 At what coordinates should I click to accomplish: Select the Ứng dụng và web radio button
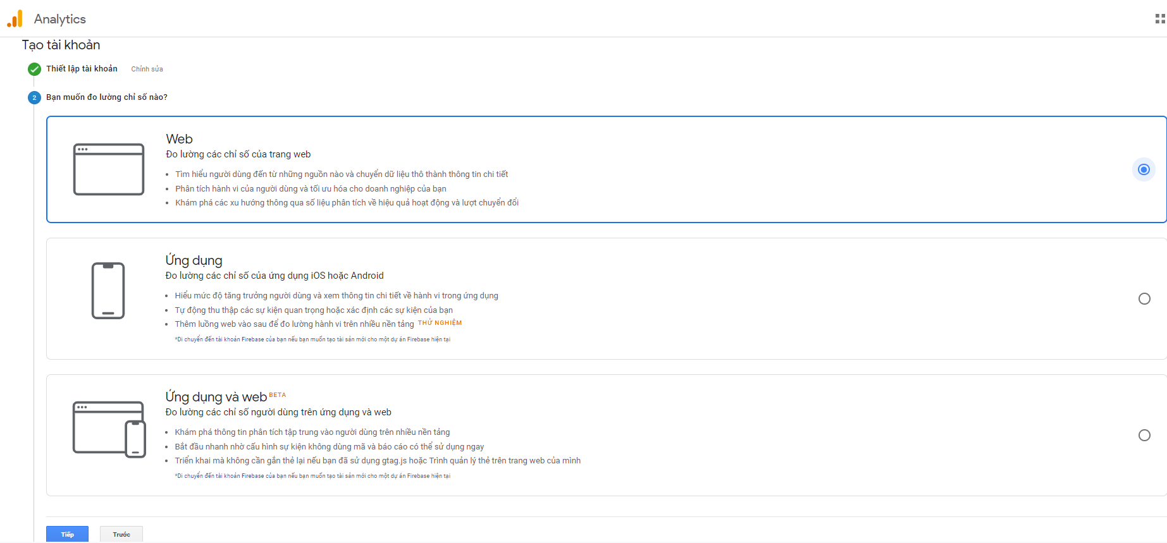click(x=1144, y=436)
